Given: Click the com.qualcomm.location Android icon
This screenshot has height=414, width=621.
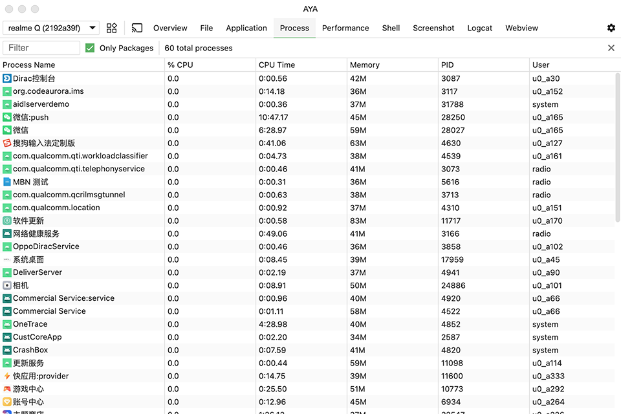Looking at the screenshot, I should (6, 208).
